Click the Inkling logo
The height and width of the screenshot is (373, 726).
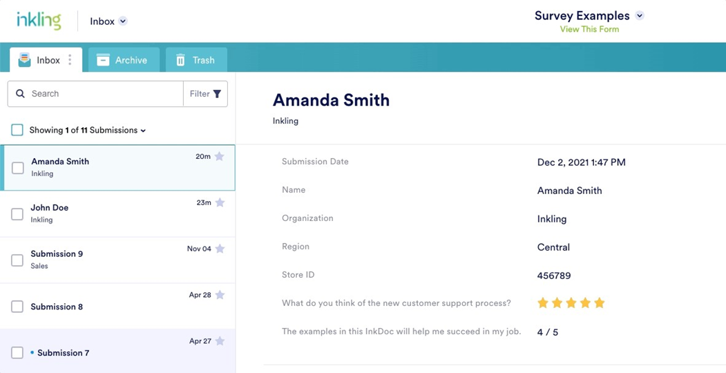(39, 21)
